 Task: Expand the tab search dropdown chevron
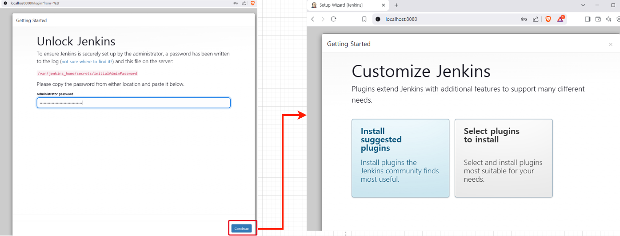point(583,5)
